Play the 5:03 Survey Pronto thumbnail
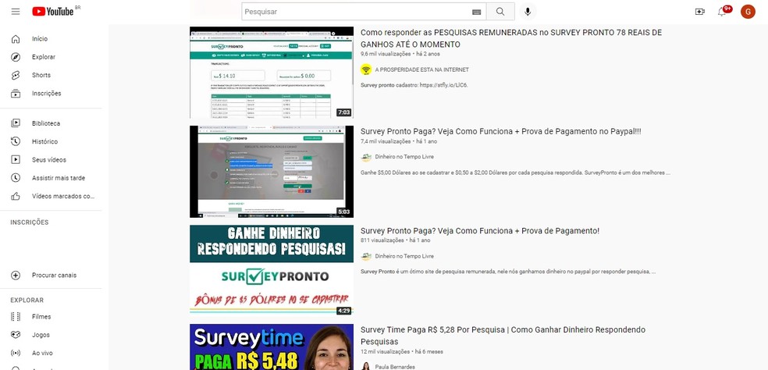Image resolution: width=768 pixels, height=370 pixels. (272, 172)
